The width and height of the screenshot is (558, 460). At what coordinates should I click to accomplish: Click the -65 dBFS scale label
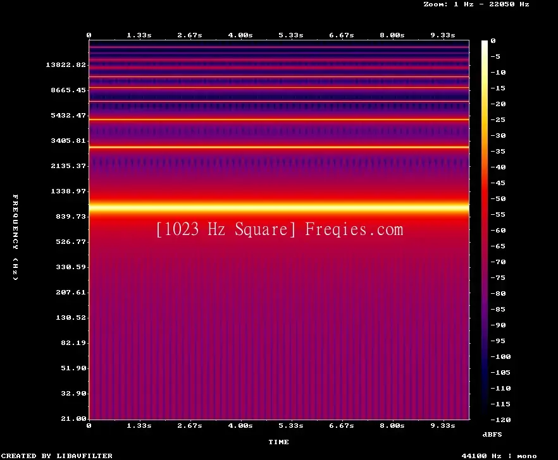[498, 246]
